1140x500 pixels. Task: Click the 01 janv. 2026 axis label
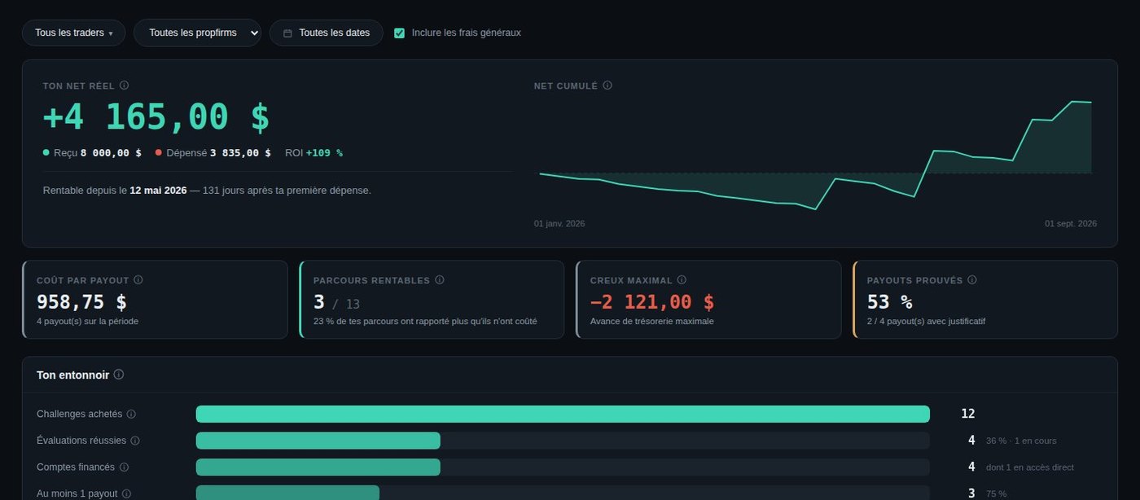559,223
